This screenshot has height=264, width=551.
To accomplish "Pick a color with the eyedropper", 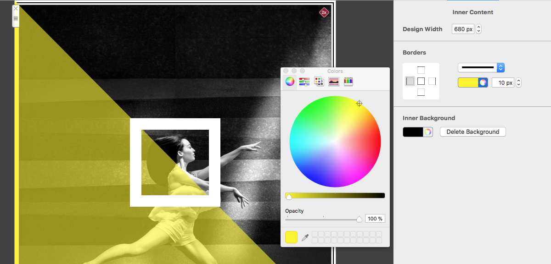I will click(x=305, y=237).
